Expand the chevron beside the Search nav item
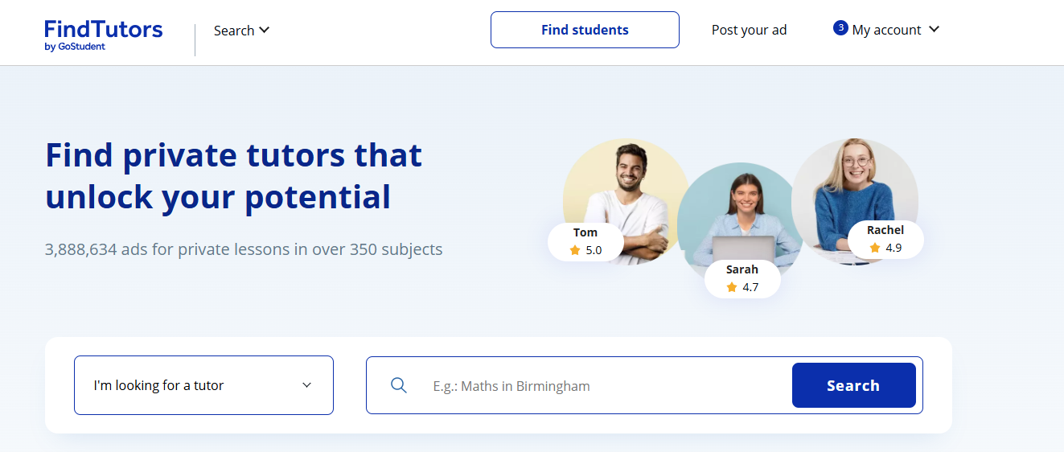 pyautogui.click(x=264, y=31)
